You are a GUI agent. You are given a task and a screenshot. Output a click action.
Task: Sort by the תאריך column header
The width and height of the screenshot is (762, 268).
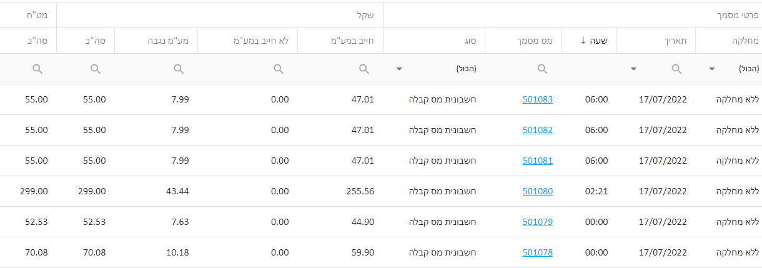(x=656, y=41)
